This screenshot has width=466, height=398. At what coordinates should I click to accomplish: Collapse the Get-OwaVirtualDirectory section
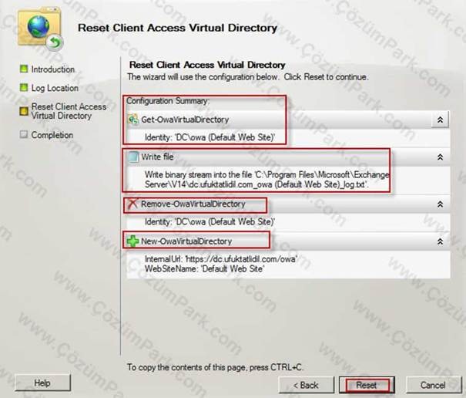pos(440,120)
